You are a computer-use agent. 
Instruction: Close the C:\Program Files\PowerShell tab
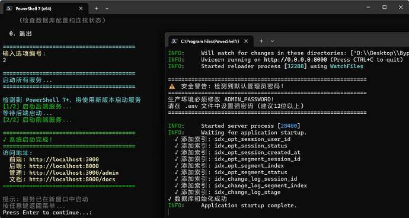[246, 41]
